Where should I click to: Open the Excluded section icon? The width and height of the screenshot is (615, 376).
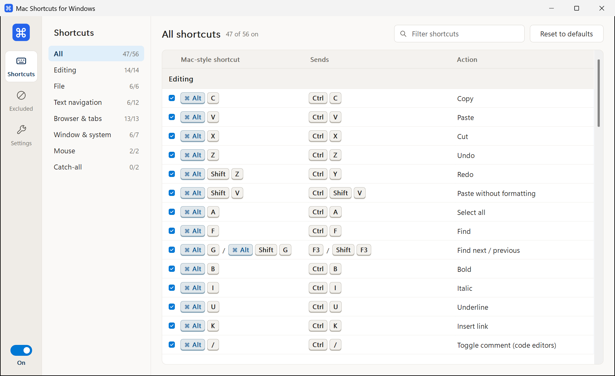[21, 95]
